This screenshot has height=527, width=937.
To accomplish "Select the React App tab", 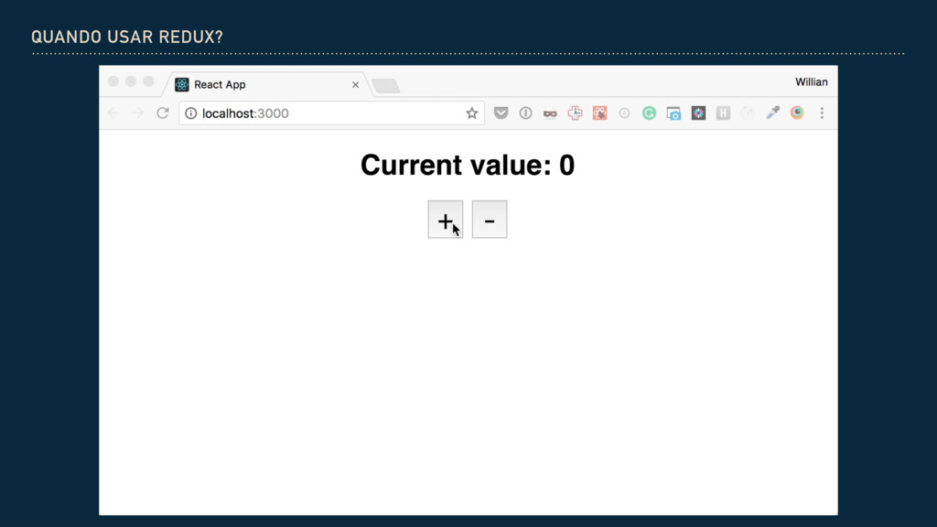I will pos(266,84).
